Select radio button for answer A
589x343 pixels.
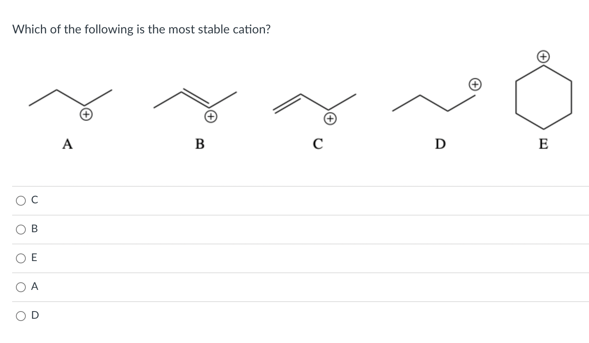tap(20, 287)
